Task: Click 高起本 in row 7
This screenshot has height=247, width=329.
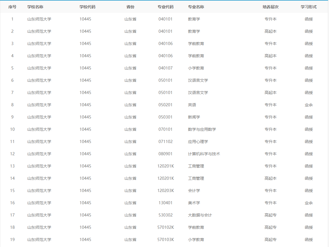Action: pyautogui.click(x=271, y=93)
